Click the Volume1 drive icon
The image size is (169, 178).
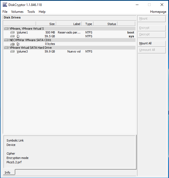point(12,32)
